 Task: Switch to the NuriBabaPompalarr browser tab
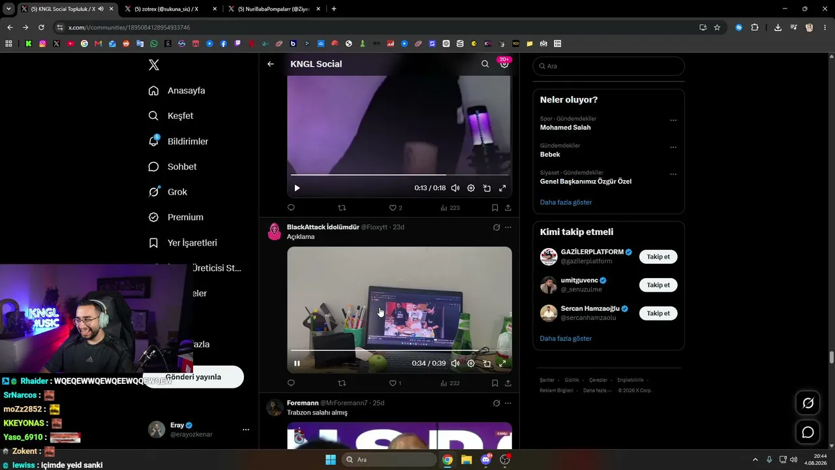coord(273,9)
